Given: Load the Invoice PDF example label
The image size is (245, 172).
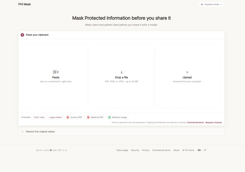Looking at the screenshot, I should [x=76, y=117].
